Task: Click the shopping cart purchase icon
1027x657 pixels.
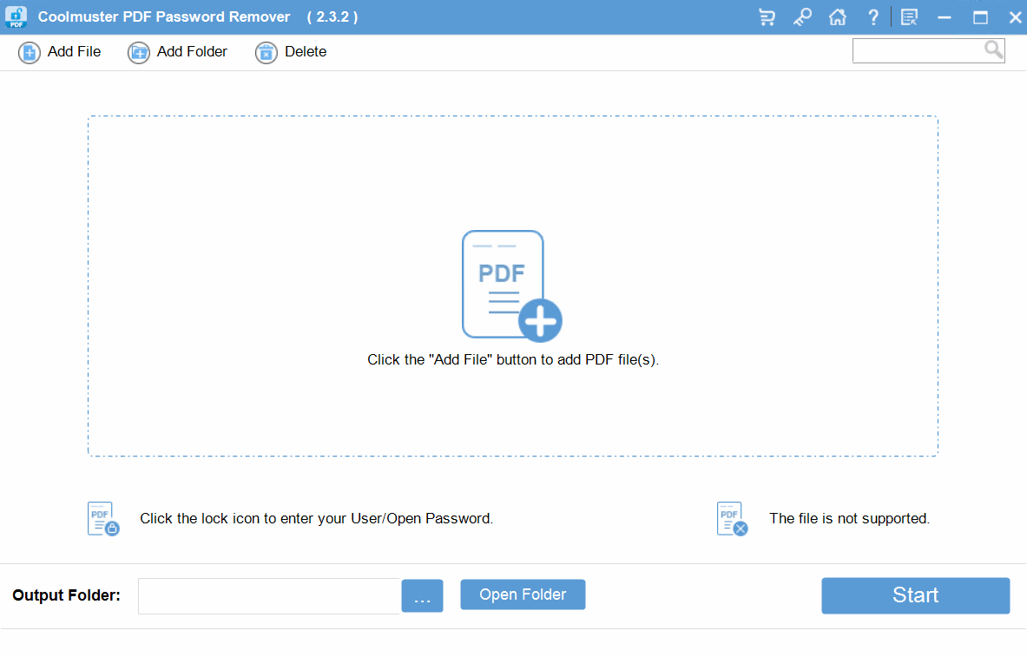Action: (x=767, y=16)
